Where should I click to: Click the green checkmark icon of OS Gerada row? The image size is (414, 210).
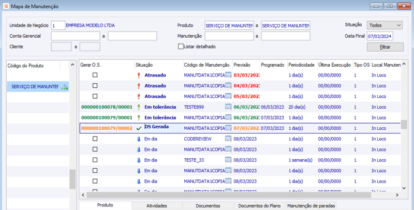[139, 128]
